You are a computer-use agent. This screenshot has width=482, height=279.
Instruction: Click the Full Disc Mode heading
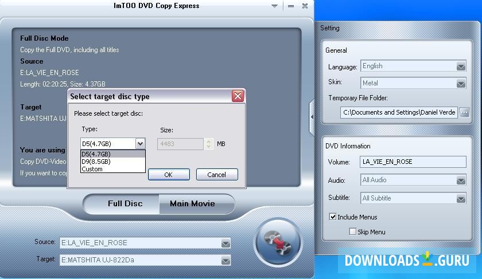44,38
